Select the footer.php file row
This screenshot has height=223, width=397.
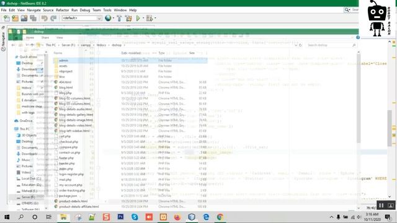coord(130,158)
